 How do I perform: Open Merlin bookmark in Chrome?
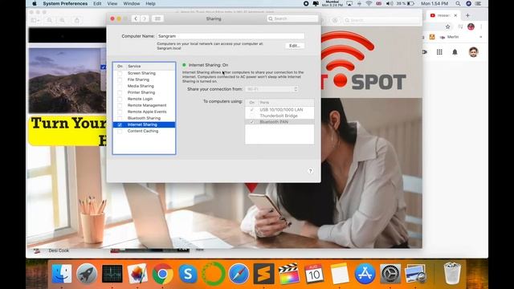coord(450,37)
